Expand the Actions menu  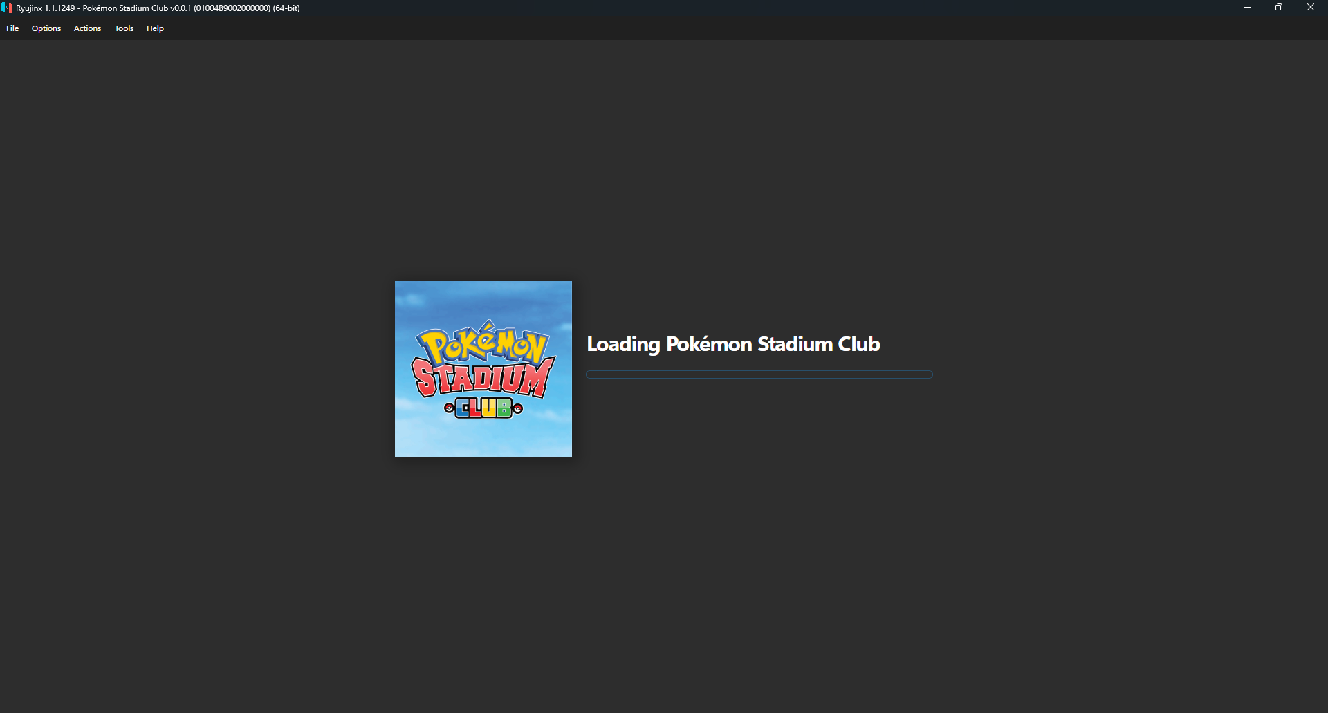(x=87, y=28)
